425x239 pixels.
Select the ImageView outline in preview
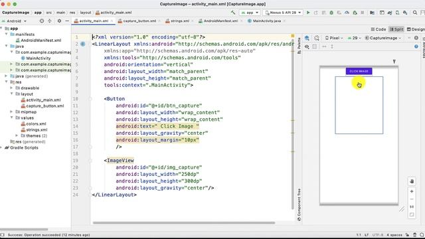[359, 105]
